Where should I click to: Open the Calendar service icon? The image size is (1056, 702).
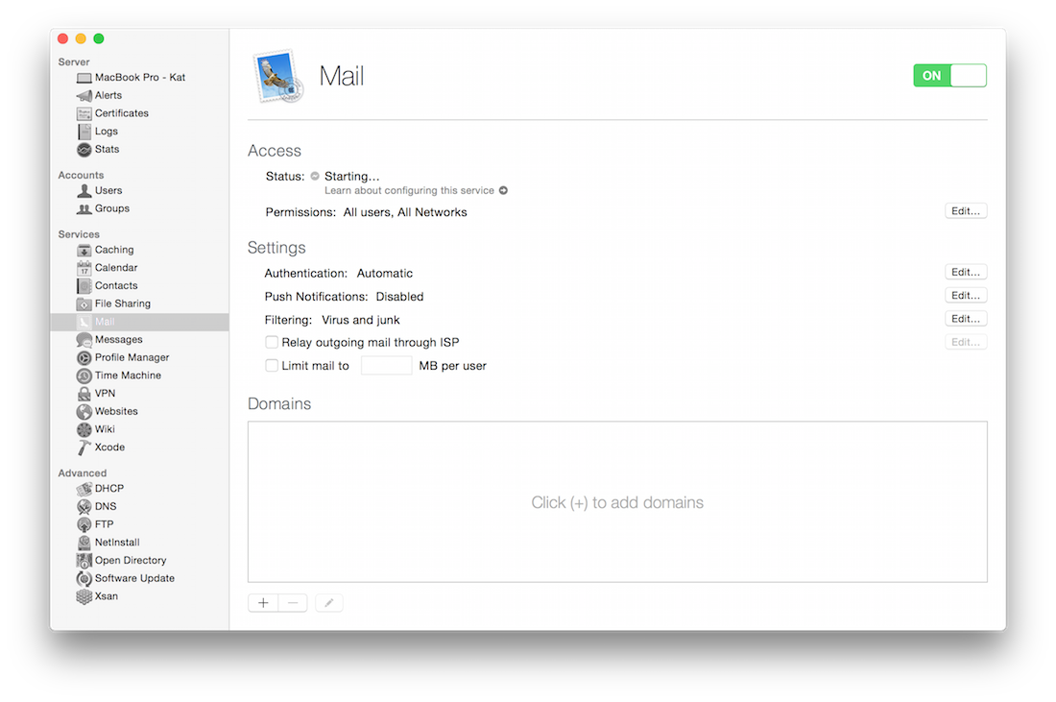[84, 268]
